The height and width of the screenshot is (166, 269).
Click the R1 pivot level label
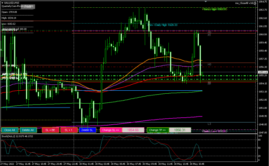tap(209, 35)
